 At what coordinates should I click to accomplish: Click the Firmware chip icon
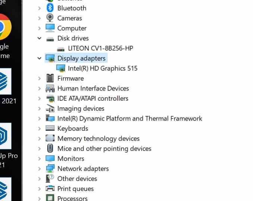[x=50, y=78]
